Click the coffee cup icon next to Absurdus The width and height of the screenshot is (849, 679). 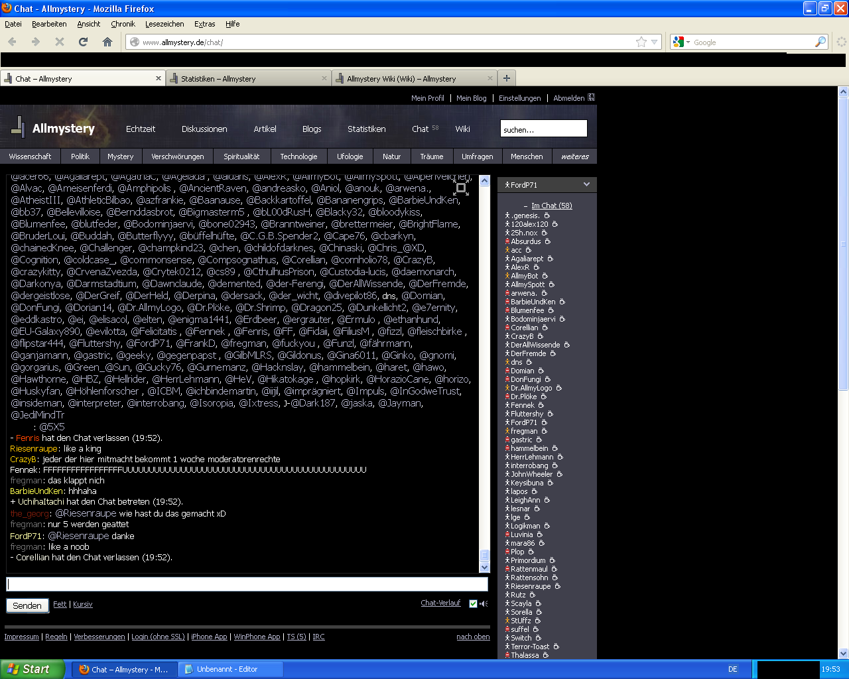coord(548,242)
